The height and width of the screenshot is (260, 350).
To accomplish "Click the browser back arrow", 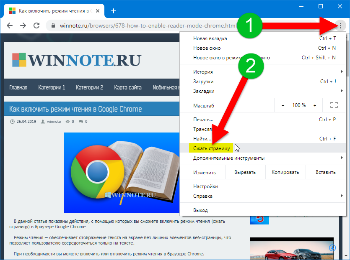I will [x=10, y=25].
